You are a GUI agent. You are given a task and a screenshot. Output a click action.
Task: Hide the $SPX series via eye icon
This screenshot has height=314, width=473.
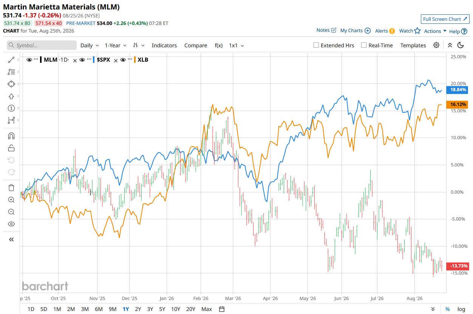click(x=82, y=60)
